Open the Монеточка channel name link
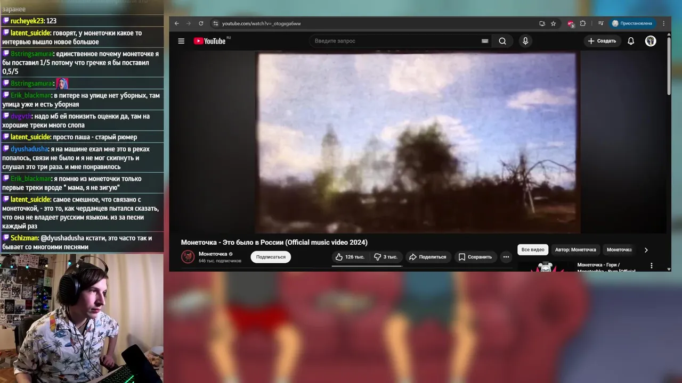 pyautogui.click(x=213, y=254)
